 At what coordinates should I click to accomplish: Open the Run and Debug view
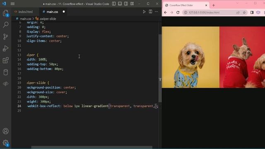click(5, 48)
